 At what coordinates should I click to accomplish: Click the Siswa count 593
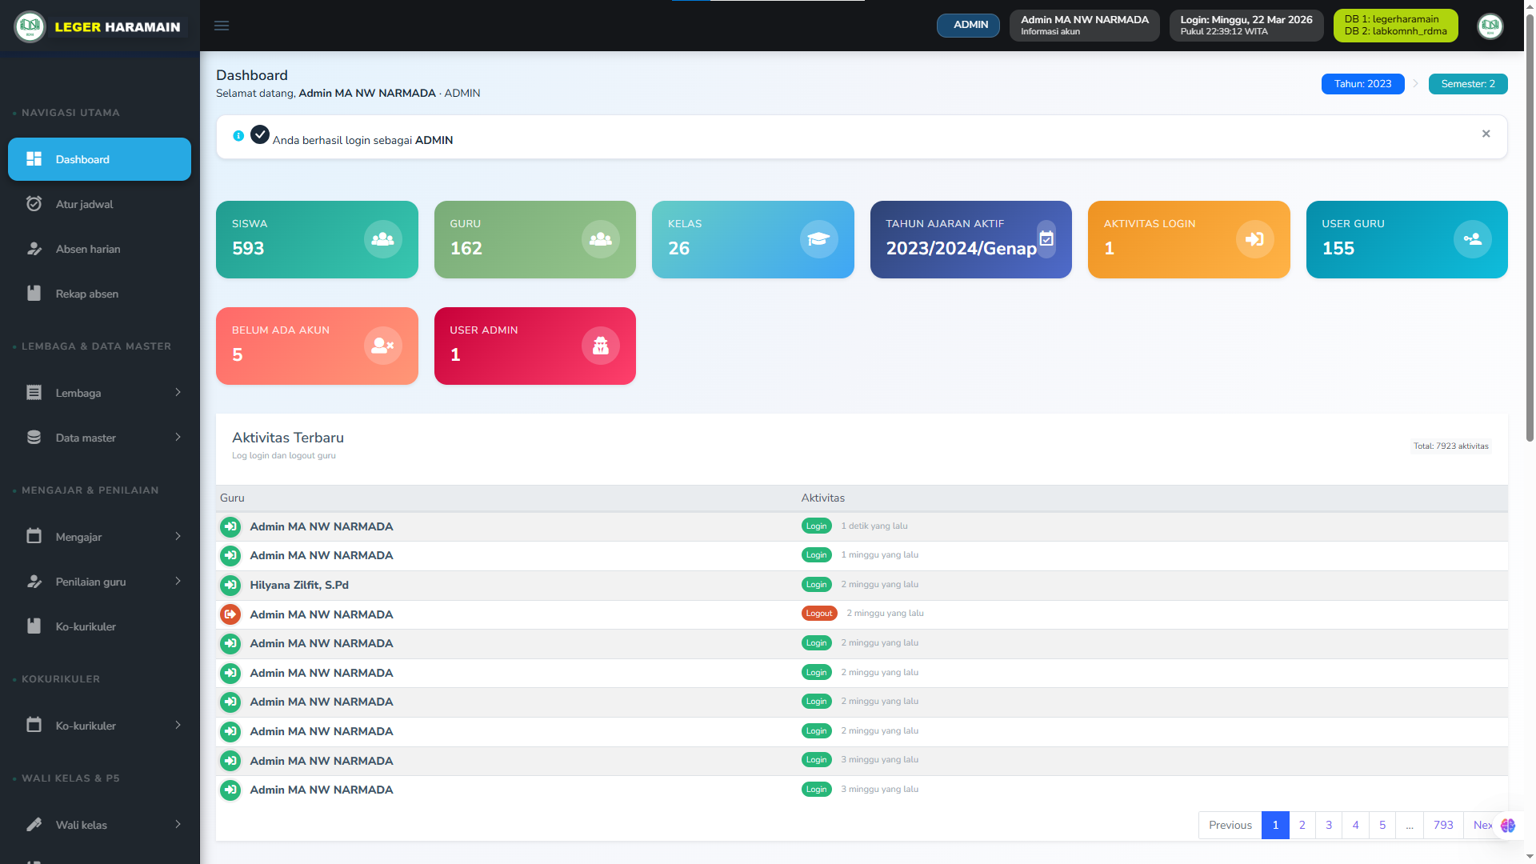click(x=248, y=248)
